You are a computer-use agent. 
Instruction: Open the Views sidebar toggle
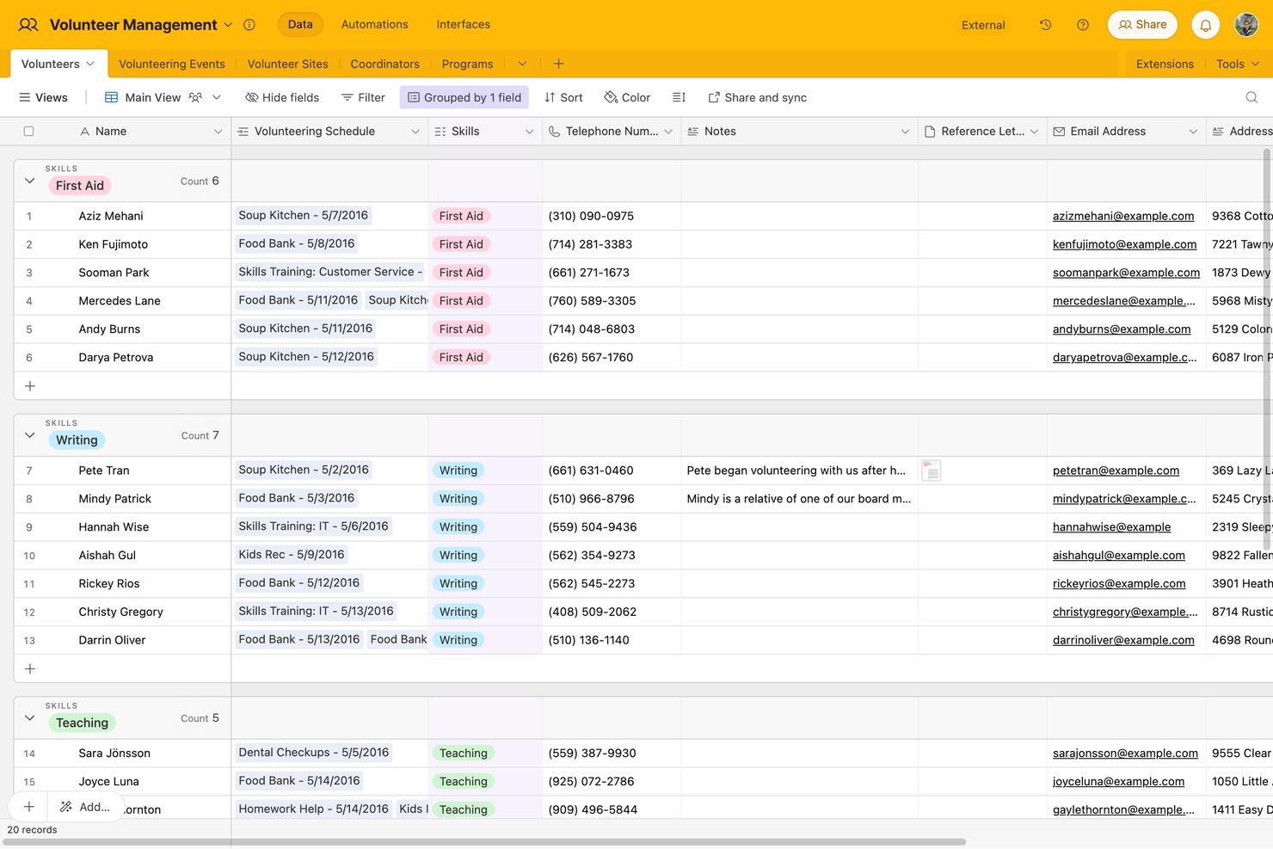[43, 97]
